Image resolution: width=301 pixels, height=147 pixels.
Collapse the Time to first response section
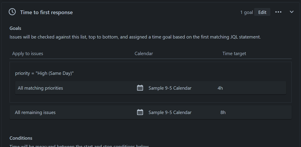tap(292, 12)
